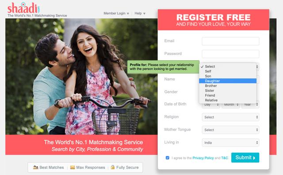The height and width of the screenshot is (175, 283).
Task: Expand the Help menu
Action: (x=140, y=13)
